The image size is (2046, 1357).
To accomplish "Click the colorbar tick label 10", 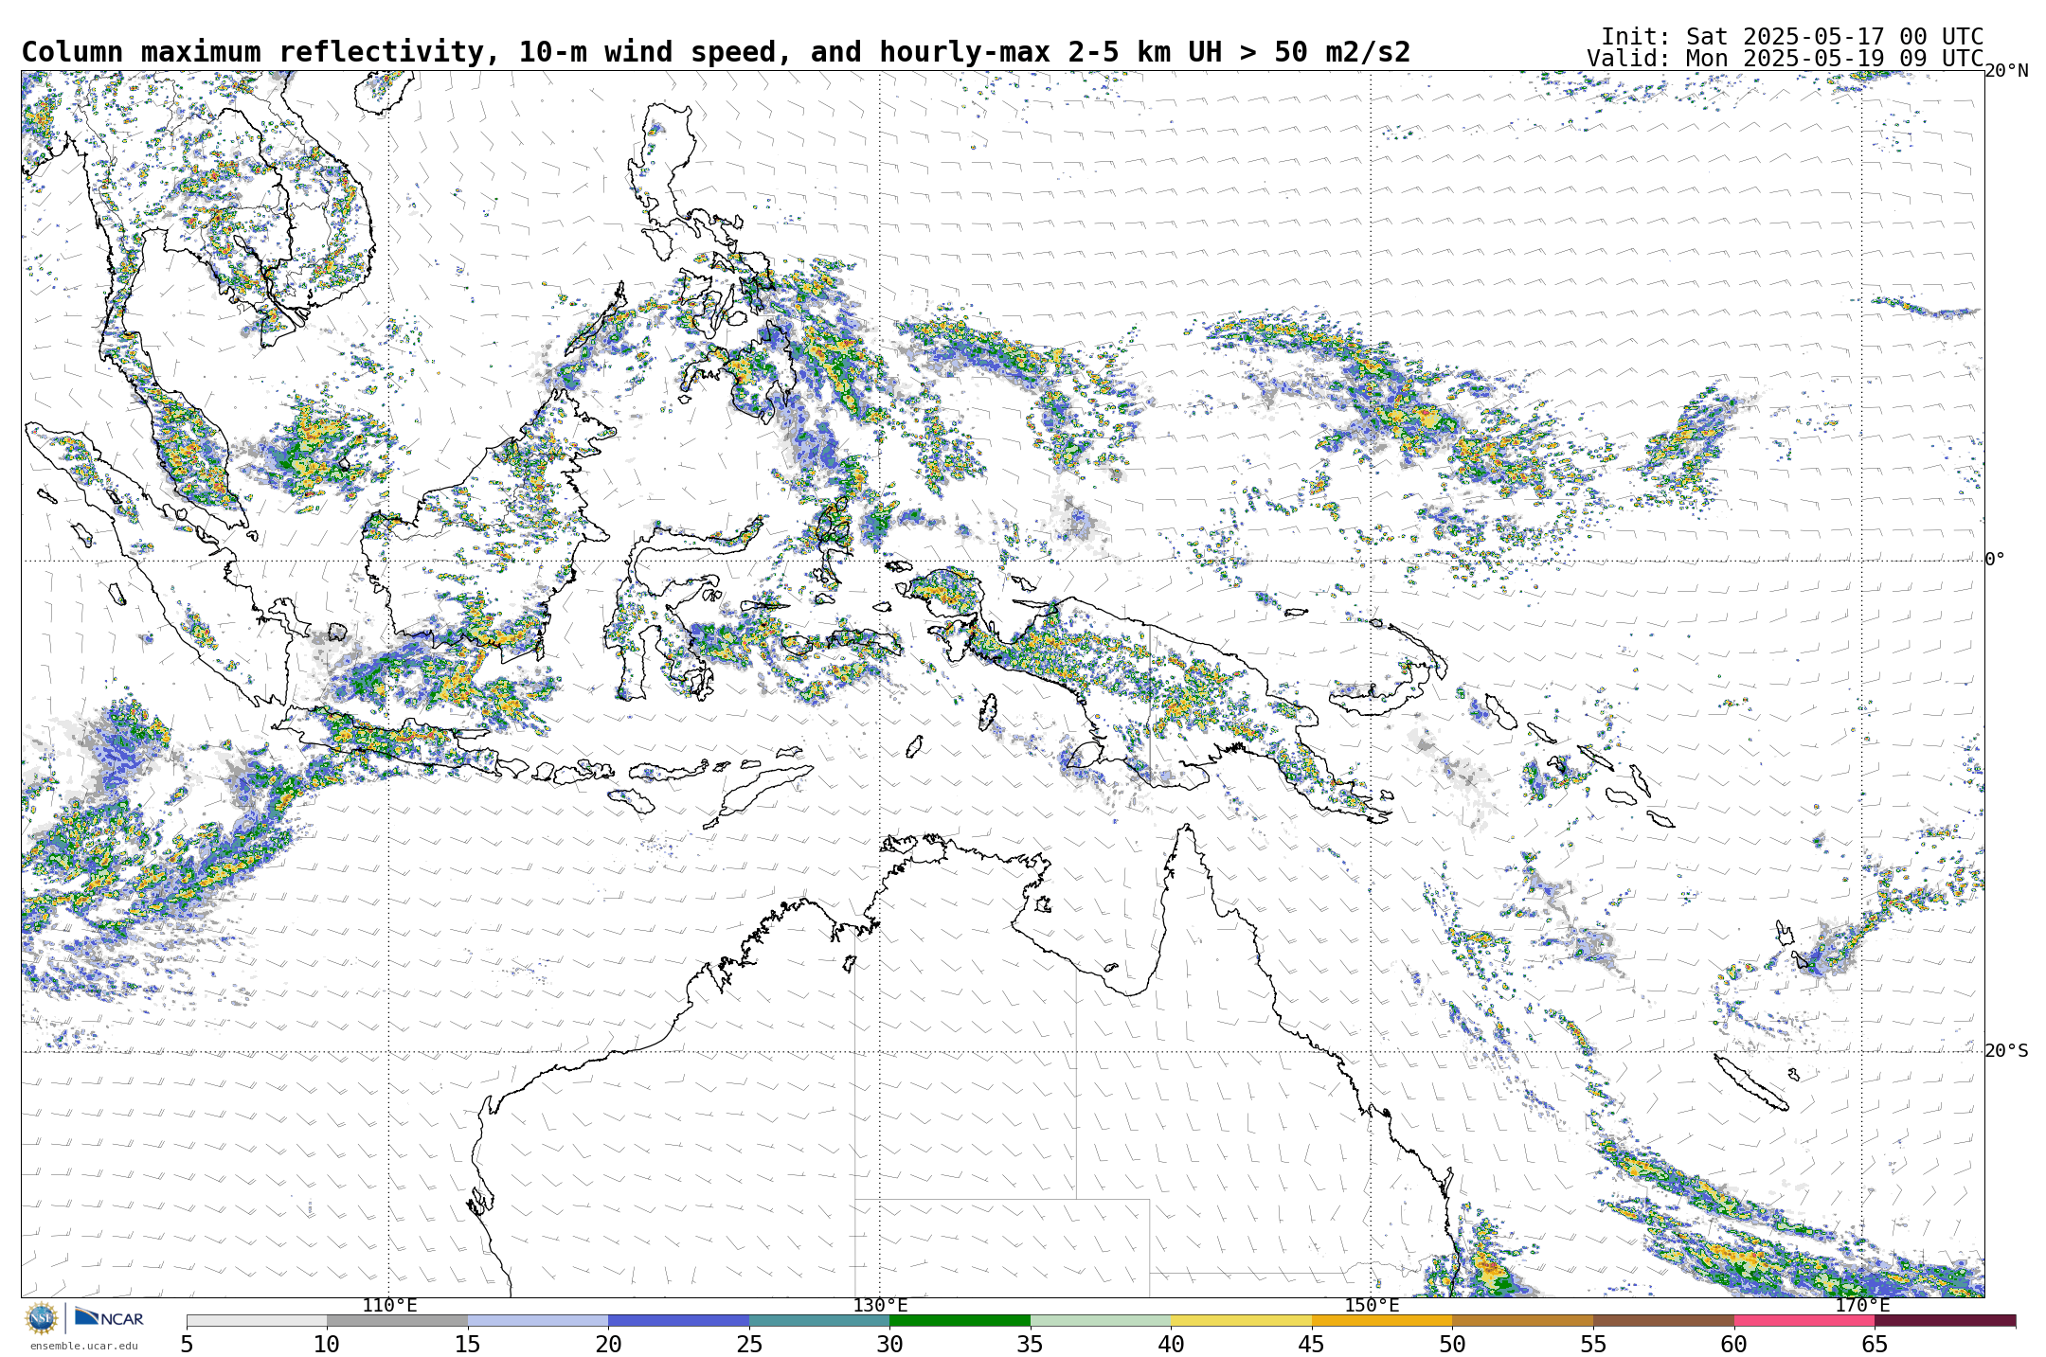I will pyautogui.click(x=327, y=1344).
